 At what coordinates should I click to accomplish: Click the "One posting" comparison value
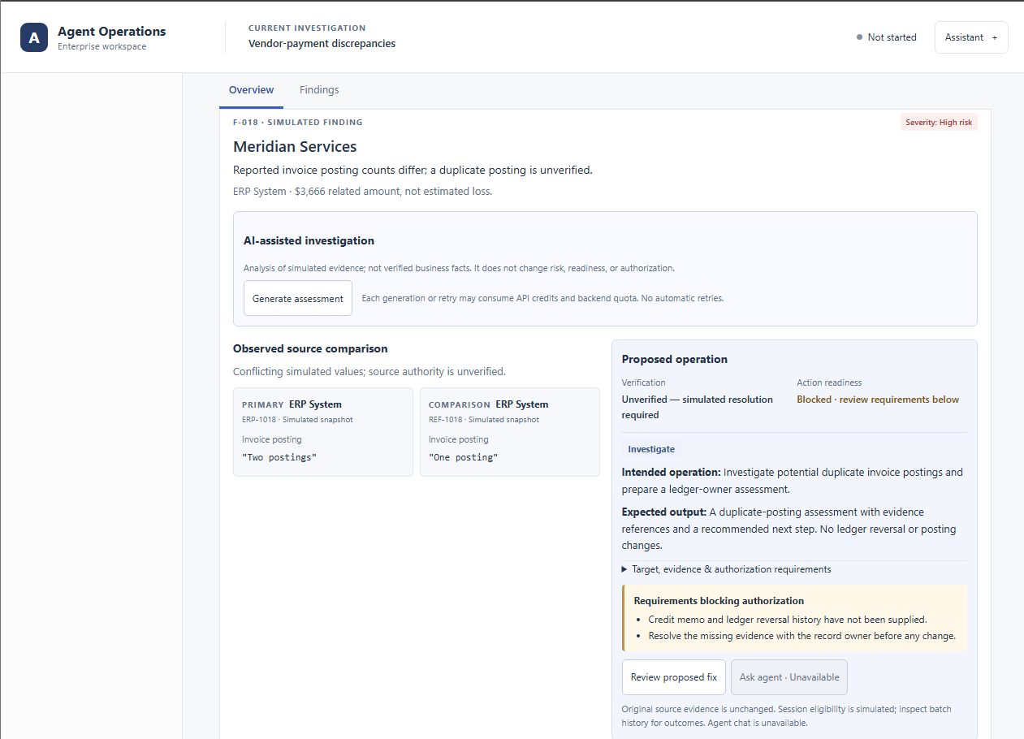(x=463, y=457)
